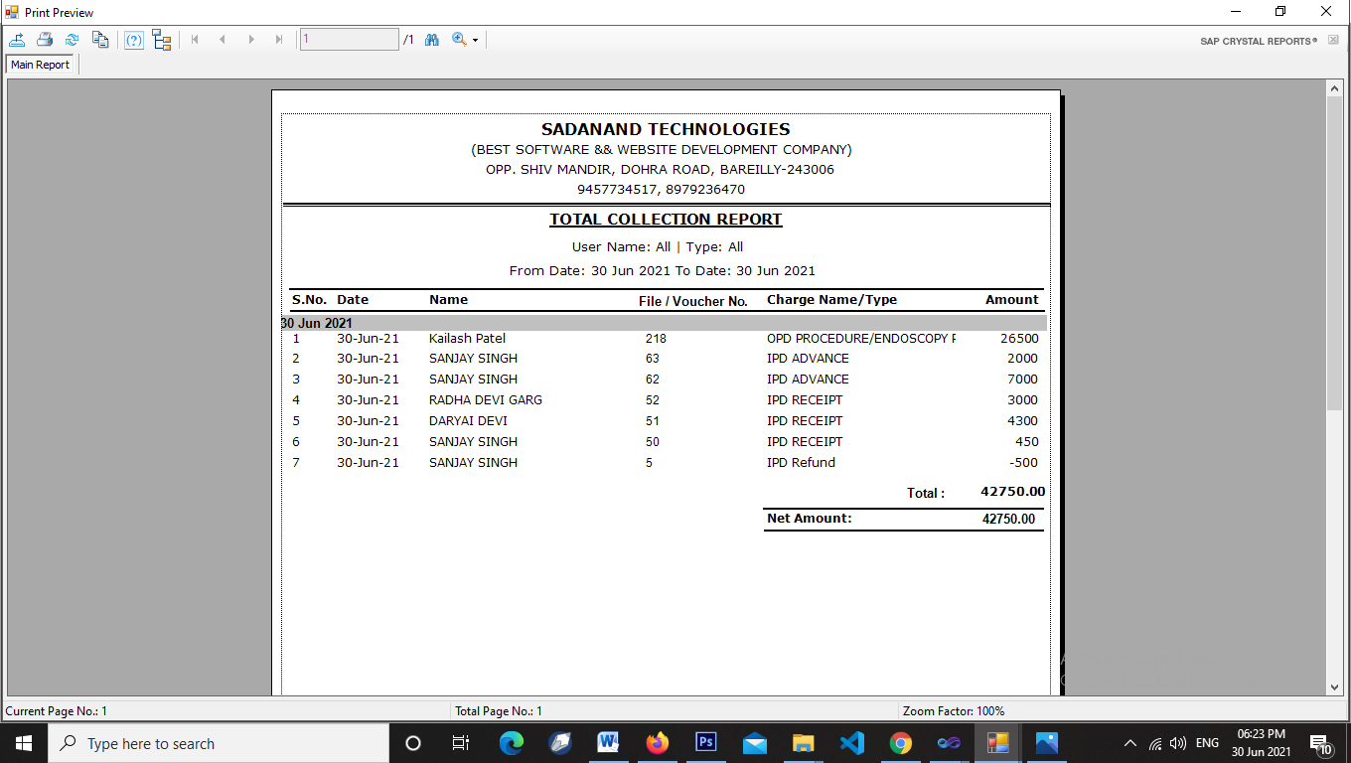Click the Kailash Patel name cell
The height and width of the screenshot is (763, 1351).
tap(467, 338)
